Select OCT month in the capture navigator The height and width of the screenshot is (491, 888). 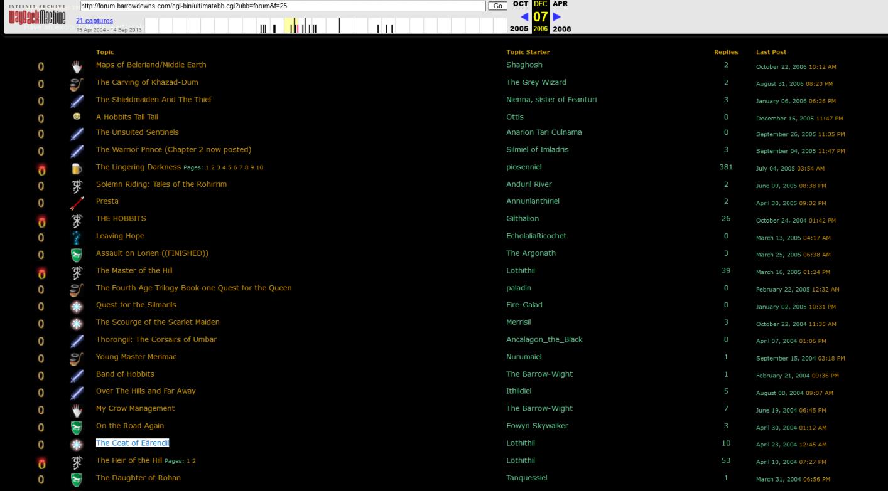click(520, 4)
